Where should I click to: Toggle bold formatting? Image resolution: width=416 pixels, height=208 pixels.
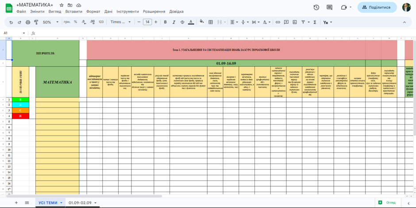165,22
